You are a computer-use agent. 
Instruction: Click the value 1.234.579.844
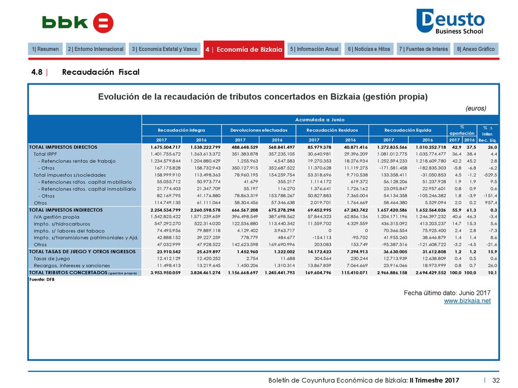(165, 161)
